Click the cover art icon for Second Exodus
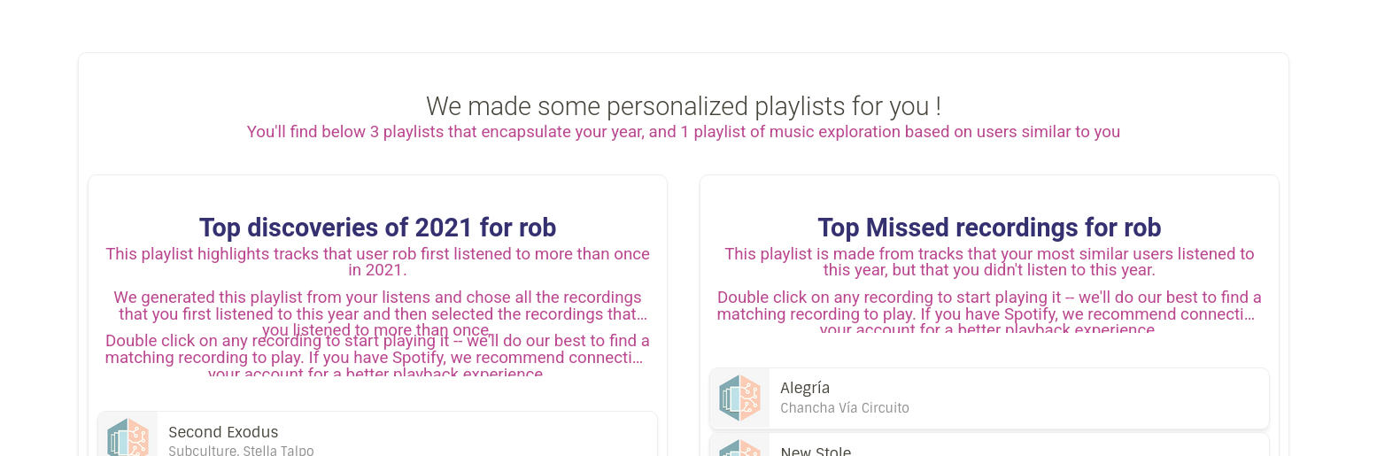The width and height of the screenshot is (1377, 456). (x=128, y=437)
